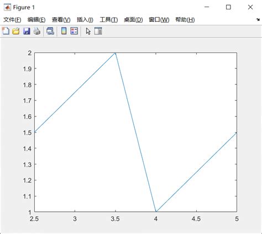This screenshot has height=234, width=262.
Task: Save the figure with the floppy disk icon
Action: (x=27, y=31)
